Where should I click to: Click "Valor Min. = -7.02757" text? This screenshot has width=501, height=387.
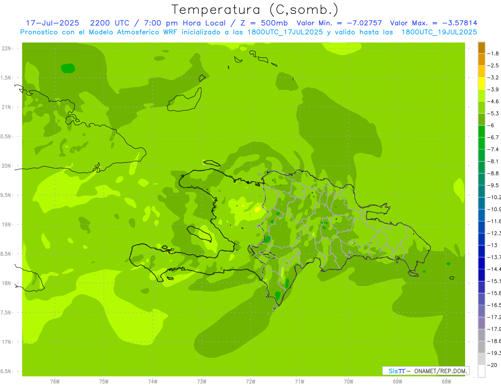(340, 23)
